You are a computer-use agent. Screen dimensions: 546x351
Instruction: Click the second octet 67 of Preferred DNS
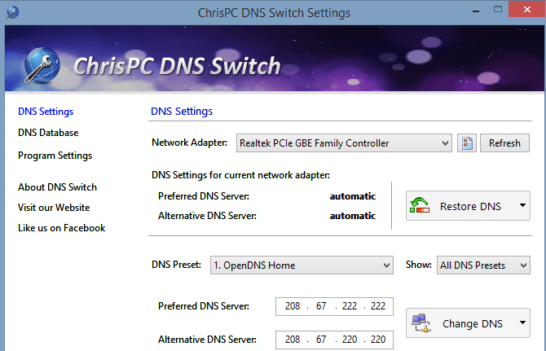(321, 306)
